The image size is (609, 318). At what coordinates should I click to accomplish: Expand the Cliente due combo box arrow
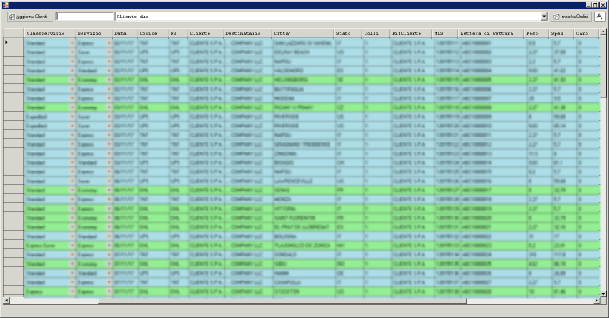pyautogui.click(x=544, y=17)
